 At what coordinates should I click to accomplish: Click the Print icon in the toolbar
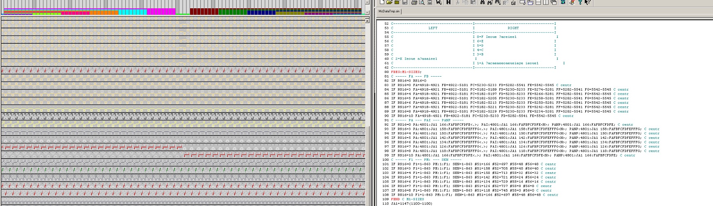[414, 2]
